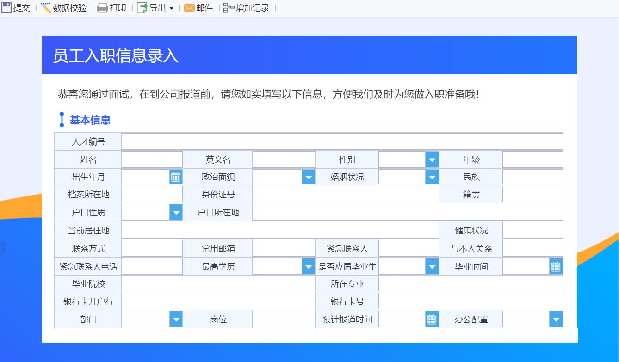619x362 pixels.
Task: Focus the 身份证号 input field
Action: pos(346,194)
